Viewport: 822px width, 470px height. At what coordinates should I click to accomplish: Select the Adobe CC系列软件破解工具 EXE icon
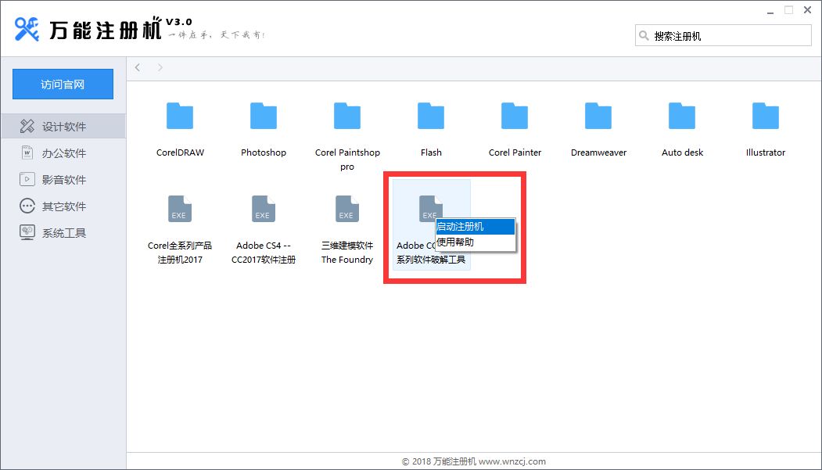[430, 208]
